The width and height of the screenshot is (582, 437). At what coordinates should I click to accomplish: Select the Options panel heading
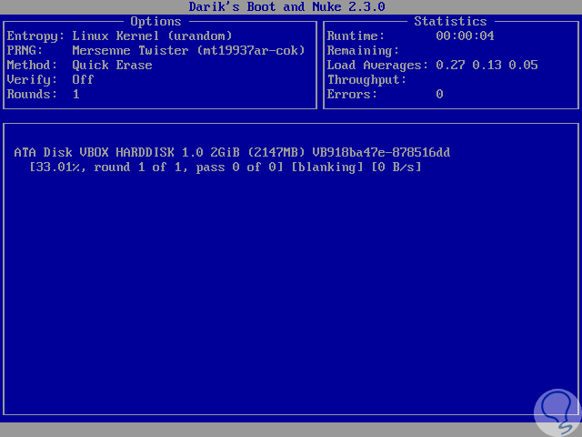click(156, 22)
